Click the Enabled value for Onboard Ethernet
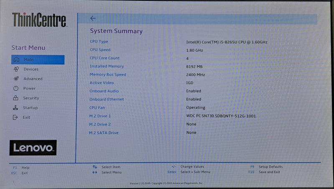Viewport: 334px width, 189px height. coord(193,99)
